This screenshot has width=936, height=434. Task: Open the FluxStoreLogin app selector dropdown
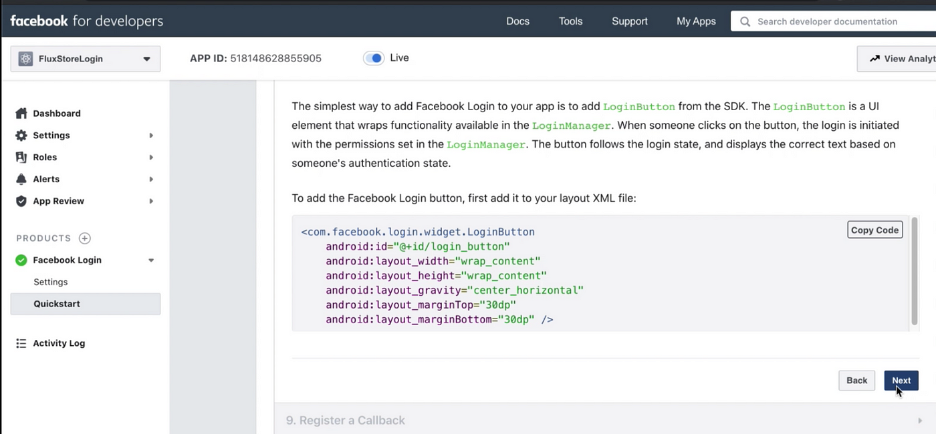pos(86,59)
